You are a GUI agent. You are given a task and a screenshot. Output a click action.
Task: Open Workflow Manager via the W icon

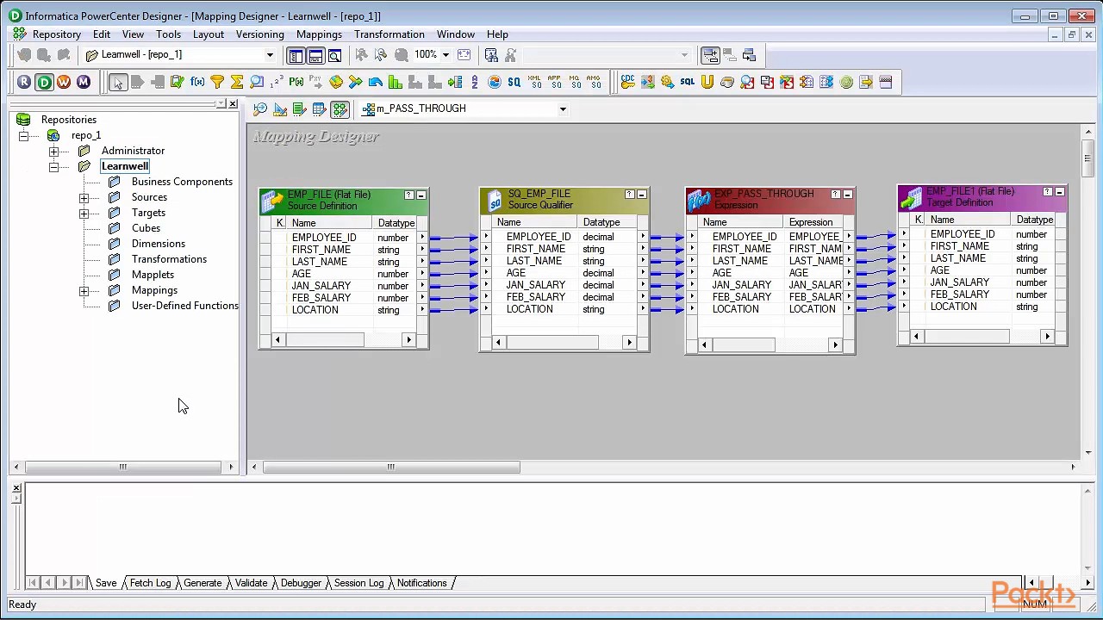[64, 82]
